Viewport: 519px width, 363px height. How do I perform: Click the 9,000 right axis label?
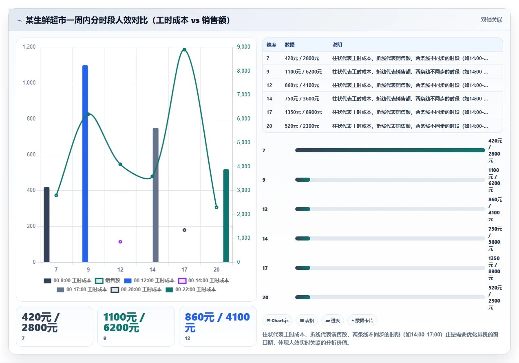point(244,47)
